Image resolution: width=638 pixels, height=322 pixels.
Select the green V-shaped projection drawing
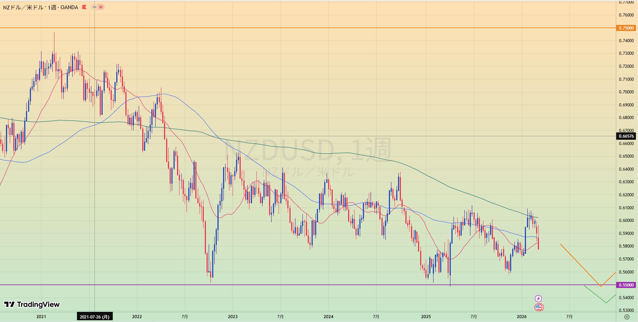[x=595, y=294]
